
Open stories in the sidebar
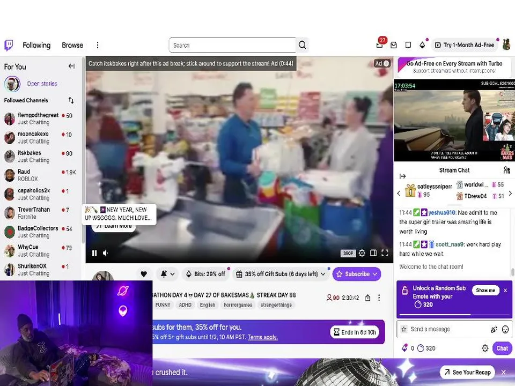42,84
